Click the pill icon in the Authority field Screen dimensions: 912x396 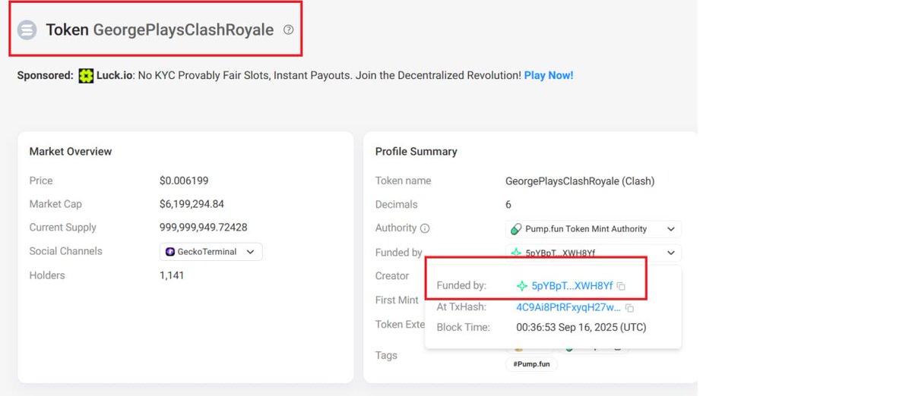click(516, 229)
